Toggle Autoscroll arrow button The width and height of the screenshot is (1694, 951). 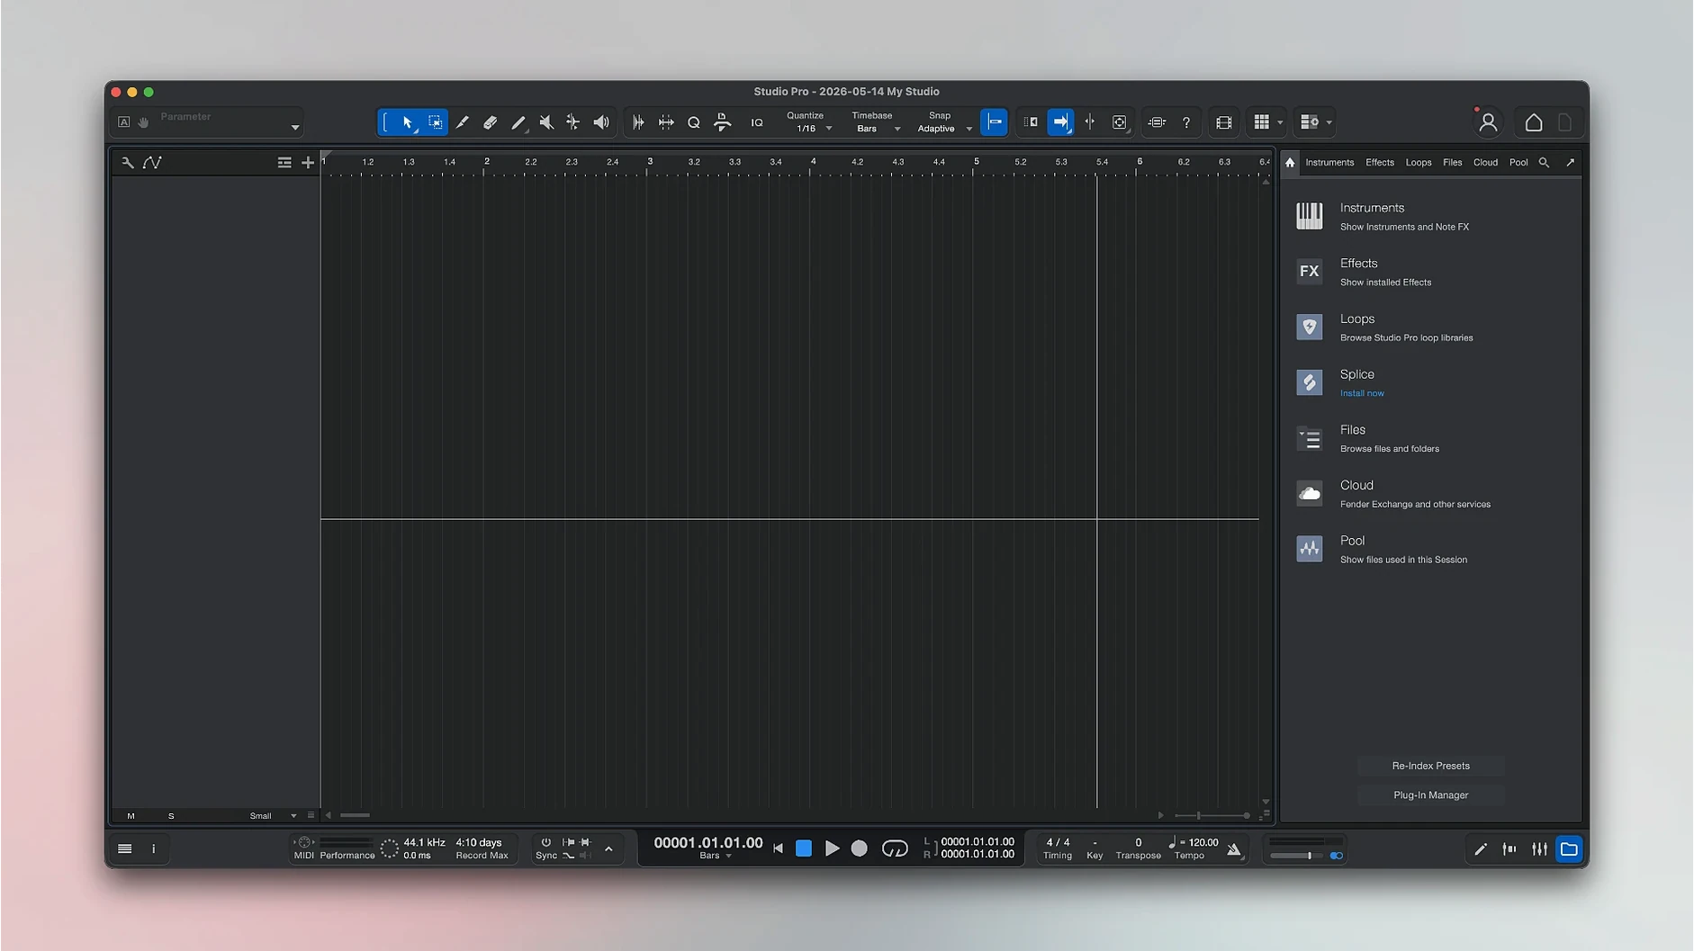tap(1061, 122)
